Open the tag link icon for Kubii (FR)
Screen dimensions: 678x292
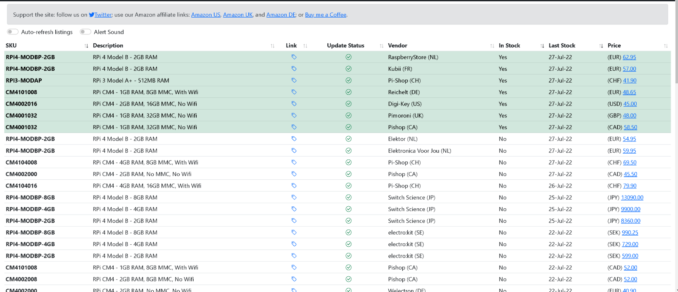pyautogui.click(x=294, y=69)
